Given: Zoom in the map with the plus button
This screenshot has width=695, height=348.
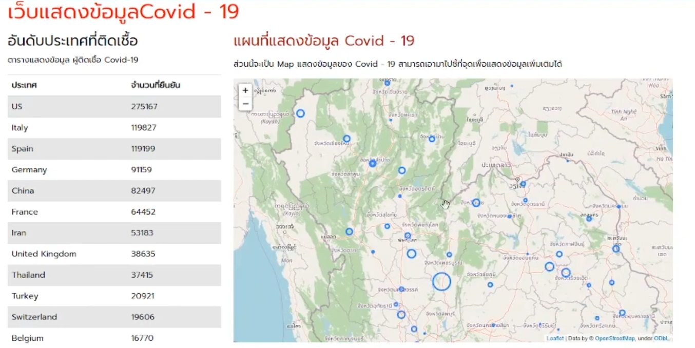Looking at the screenshot, I should coord(245,90).
